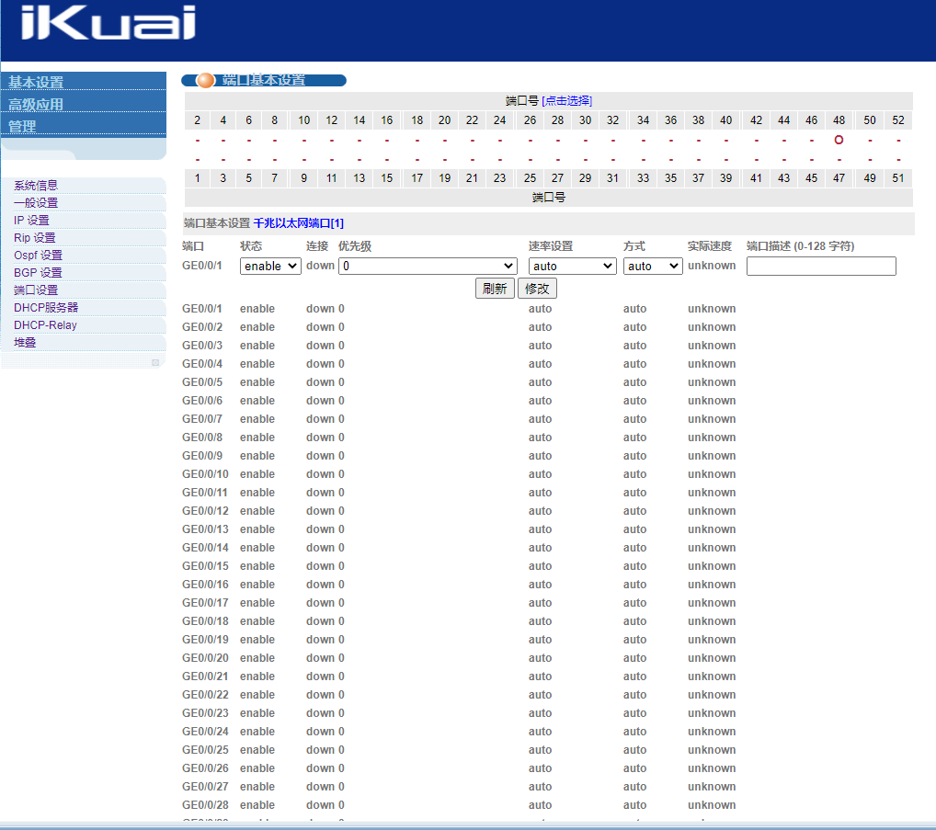Click the GE0/0/5 row label
The width and height of the screenshot is (936, 830).
coord(202,381)
